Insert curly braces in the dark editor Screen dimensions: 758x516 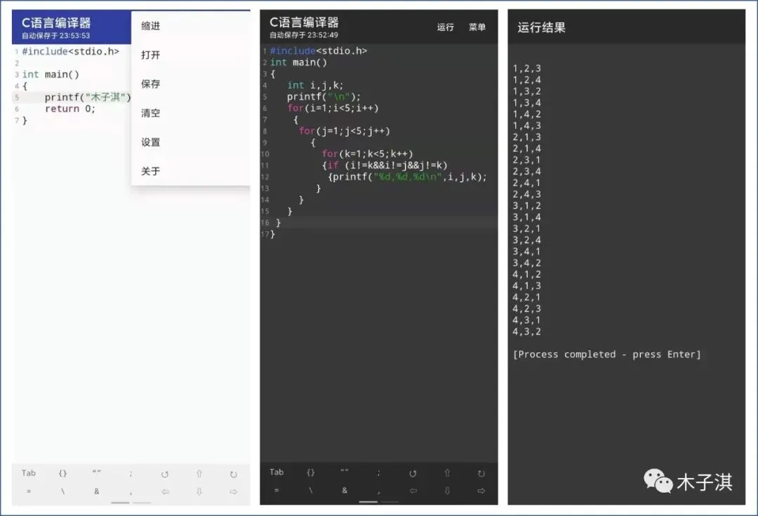tap(311, 472)
